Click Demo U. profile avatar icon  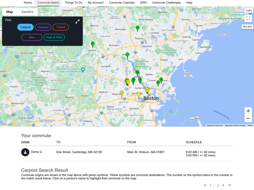[25, 152]
